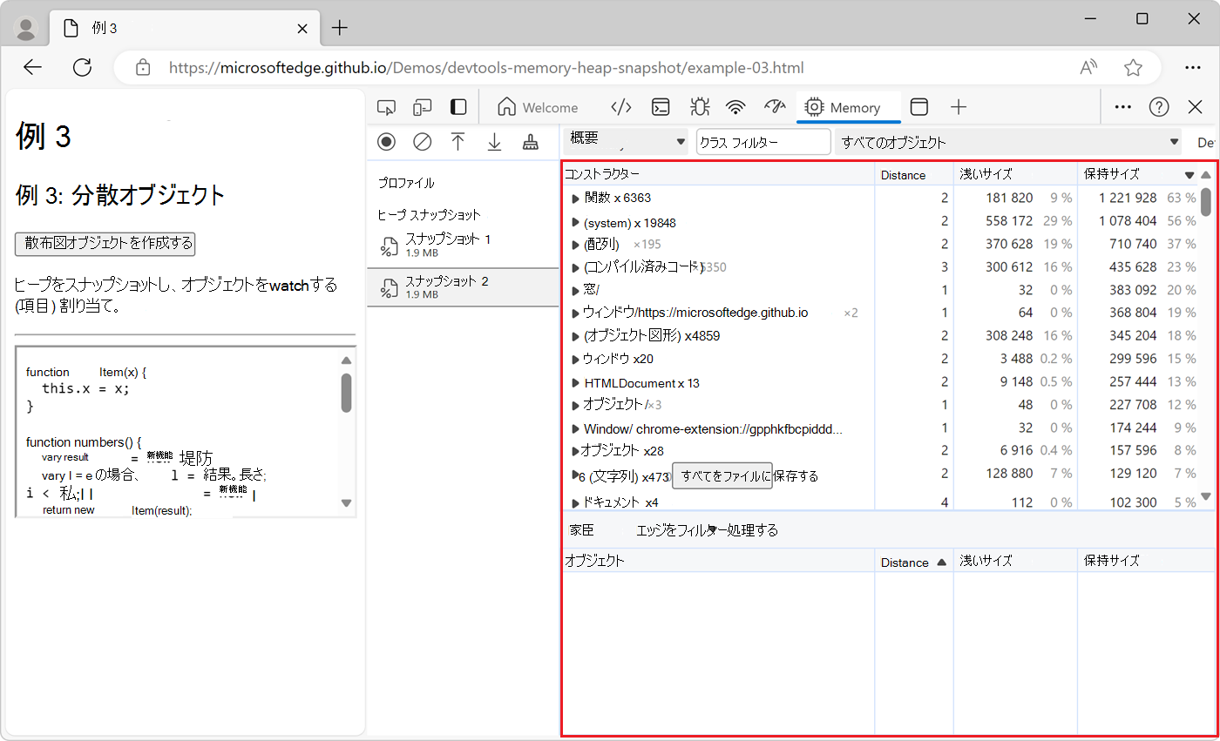Open the すべてのオブジェクト filter dropdown

1006,142
